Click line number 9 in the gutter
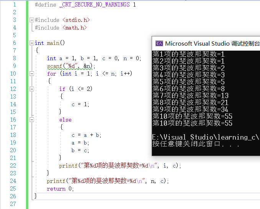The height and width of the screenshot is (209, 260). click(x=15, y=66)
